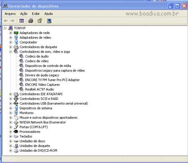This screenshot has width=188, height=163.
Task: Click the Mouse e outros dispositivos icon
Action: [x=16, y=118]
